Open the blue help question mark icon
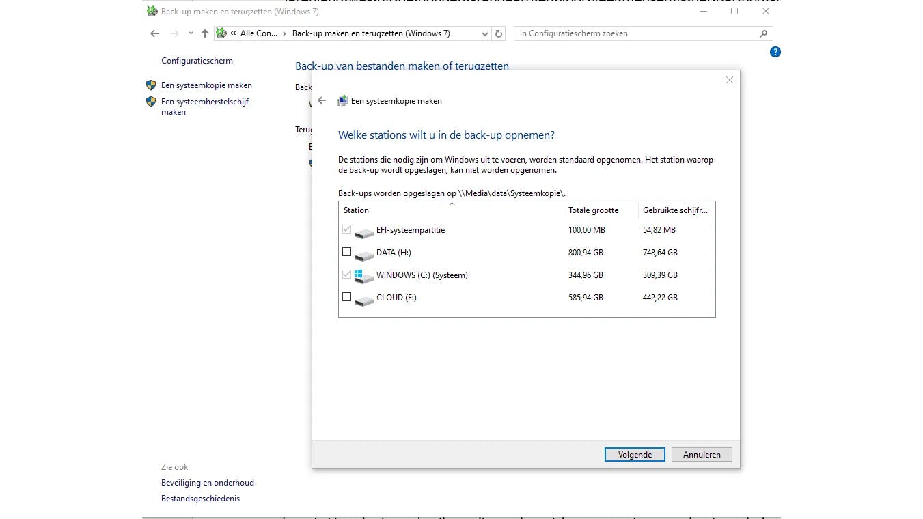 tap(775, 52)
